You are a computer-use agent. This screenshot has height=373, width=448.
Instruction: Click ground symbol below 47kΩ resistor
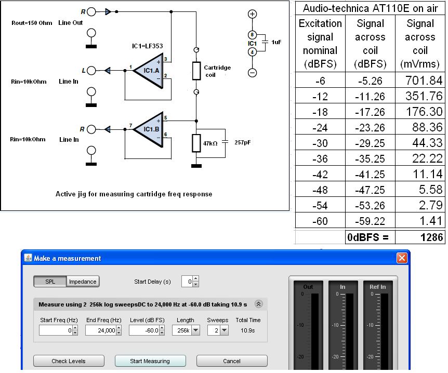196,166
